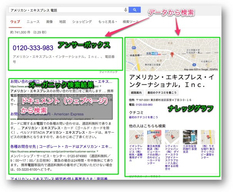
Task: Click the 文化学園大学杉並中学 map label
Action: 193,51
